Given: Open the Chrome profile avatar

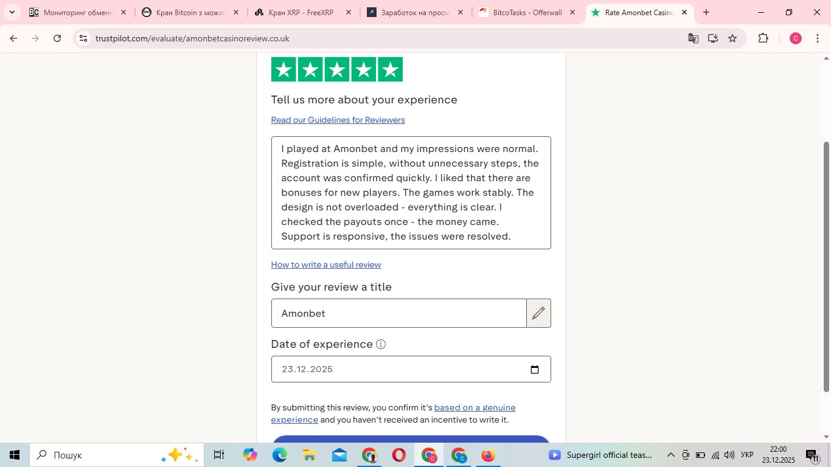Looking at the screenshot, I should (x=795, y=38).
